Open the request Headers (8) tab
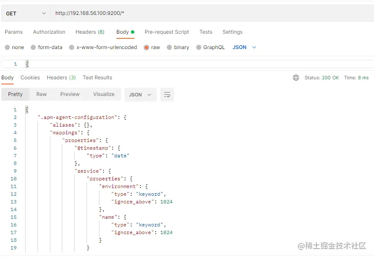Screen dimensions: 374x258 (x=90, y=32)
